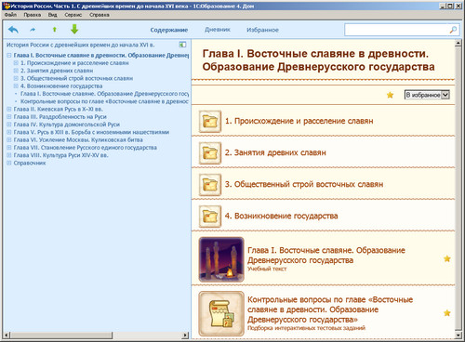This screenshot has width=465, height=342.
Task: Expand Глава II. Киевская Русь node
Action: tap(9, 109)
